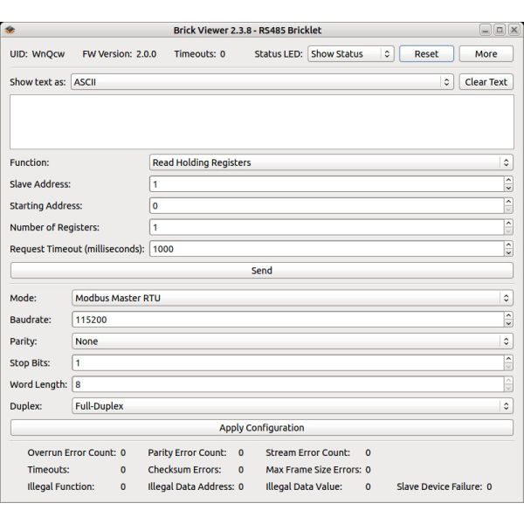Click the Request Timeout input field
Screen dimensions: 524x524
pyautogui.click(x=327, y=249)
